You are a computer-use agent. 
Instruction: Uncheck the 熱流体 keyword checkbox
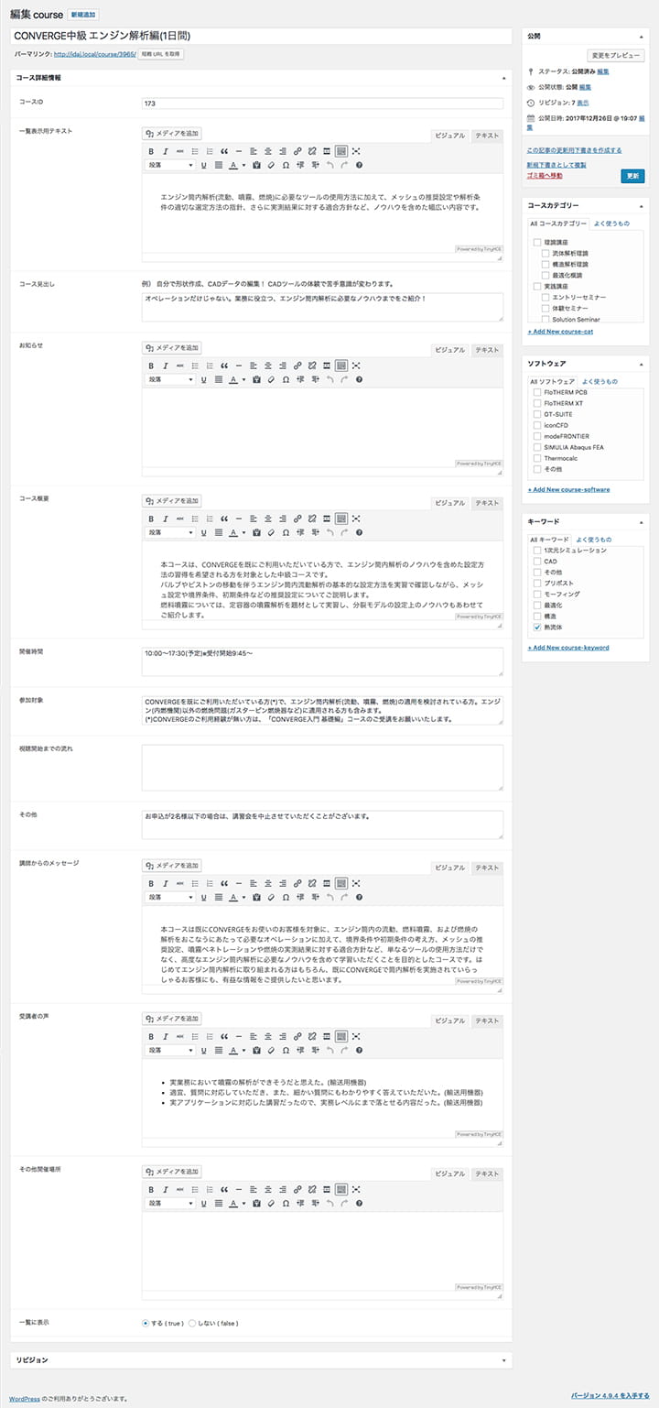point(537,628)
